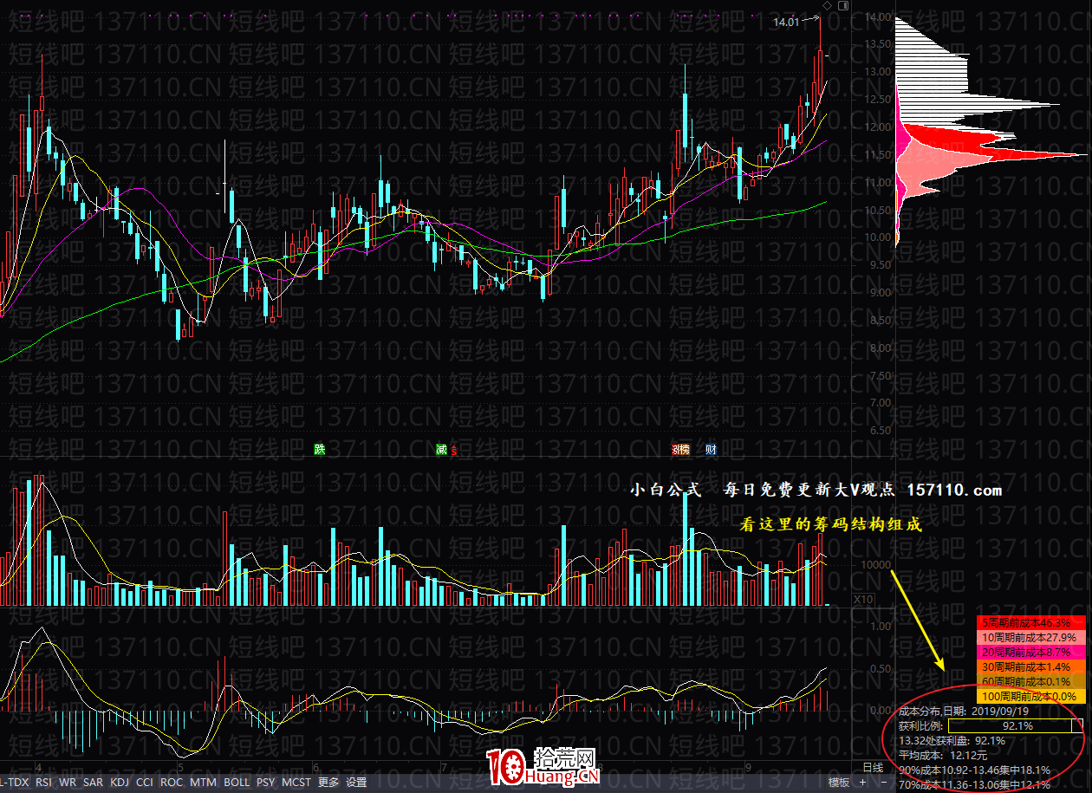Image resolution: width=1092 pixels, height=793 pixels.
Task: Switch to the WR indicator
Action: (x=68, y=782)
